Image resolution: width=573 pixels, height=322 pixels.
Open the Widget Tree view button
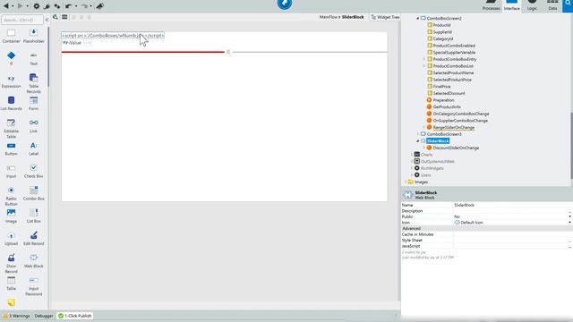[x=385, y=17]
